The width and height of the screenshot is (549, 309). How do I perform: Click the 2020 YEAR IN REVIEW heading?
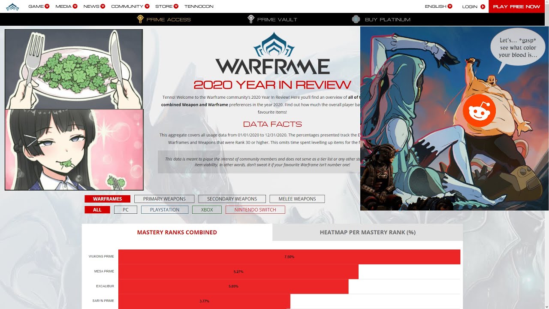(272, 85)
